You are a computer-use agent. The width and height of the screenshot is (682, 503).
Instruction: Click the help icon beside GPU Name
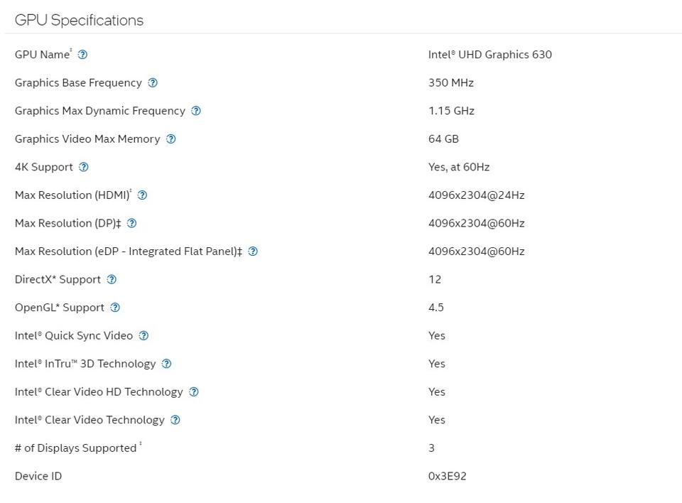(x=82, y=55)
